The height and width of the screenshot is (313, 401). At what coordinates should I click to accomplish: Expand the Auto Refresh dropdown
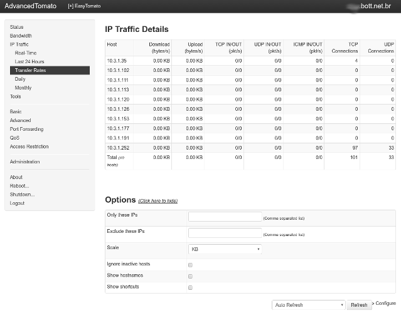pyautogui.click(x=309, y=305)
